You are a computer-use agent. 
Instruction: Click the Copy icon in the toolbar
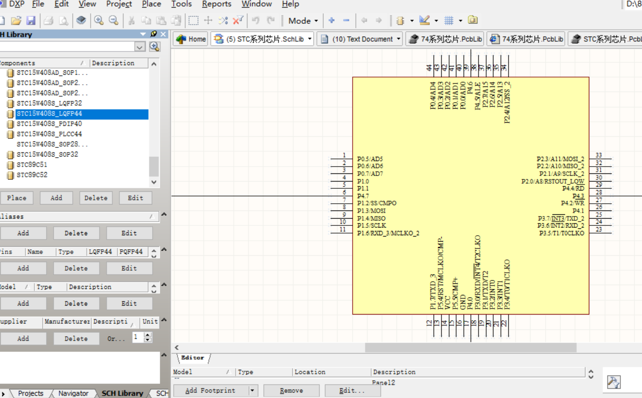(146, 20)
